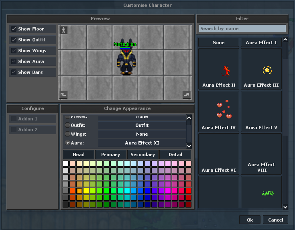Screen dimensions: 295x230
Task: Open the Detail color tab
Action: (x=175, y=155)
